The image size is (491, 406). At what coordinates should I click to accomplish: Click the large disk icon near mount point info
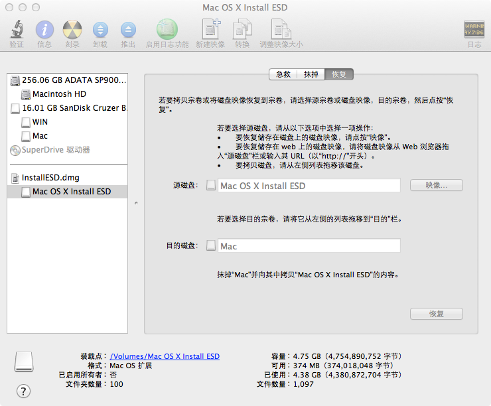coord(24,362)
